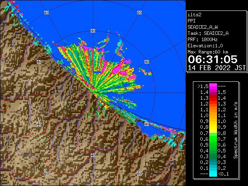This screenshot has height=186, width=248.
Task: Click the 'ilts2' site name text
Action: point(195,15)
